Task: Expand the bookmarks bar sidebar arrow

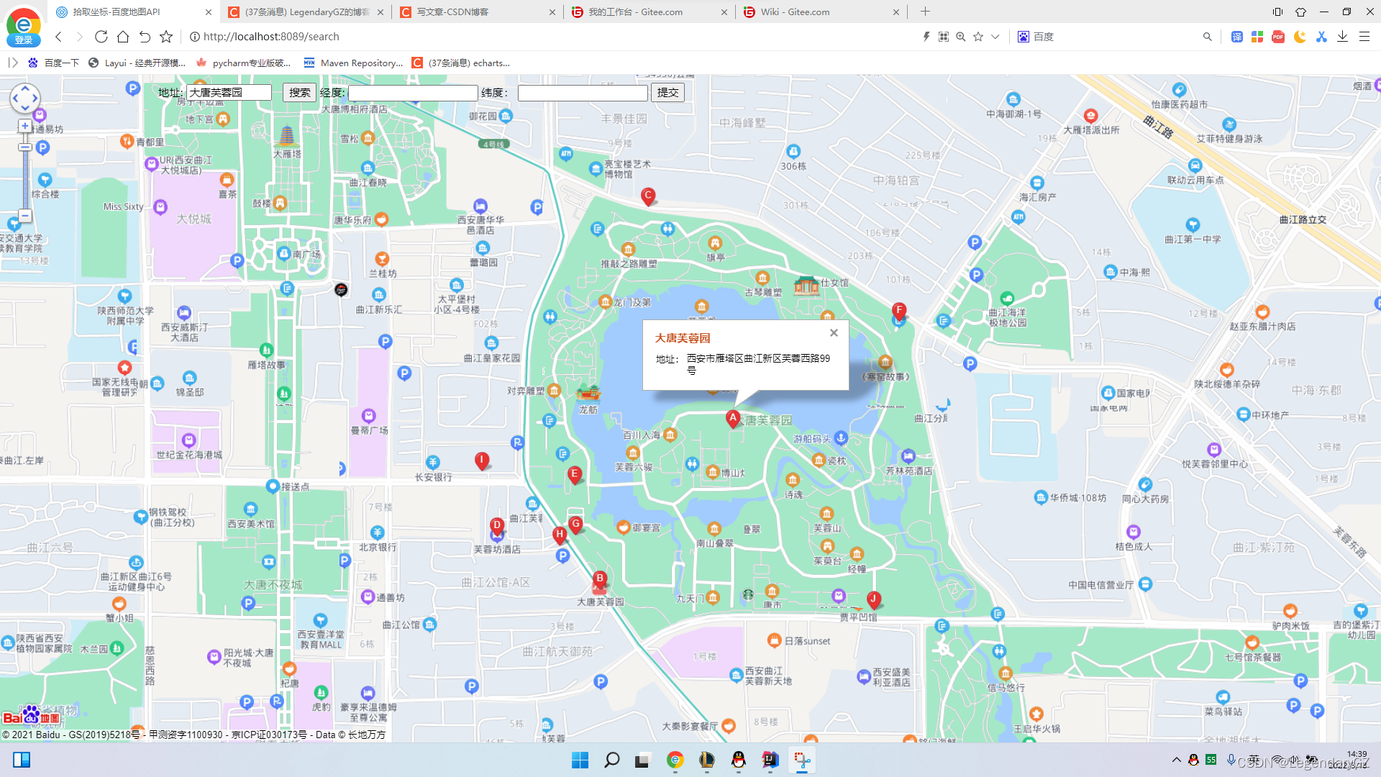Action: pyautogui.click(x=13, y=63)
